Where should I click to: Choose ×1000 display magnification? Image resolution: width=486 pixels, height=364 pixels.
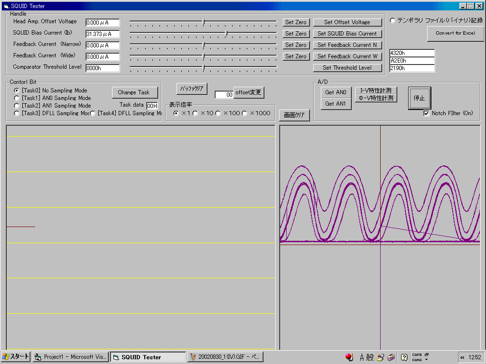(244, 113)
